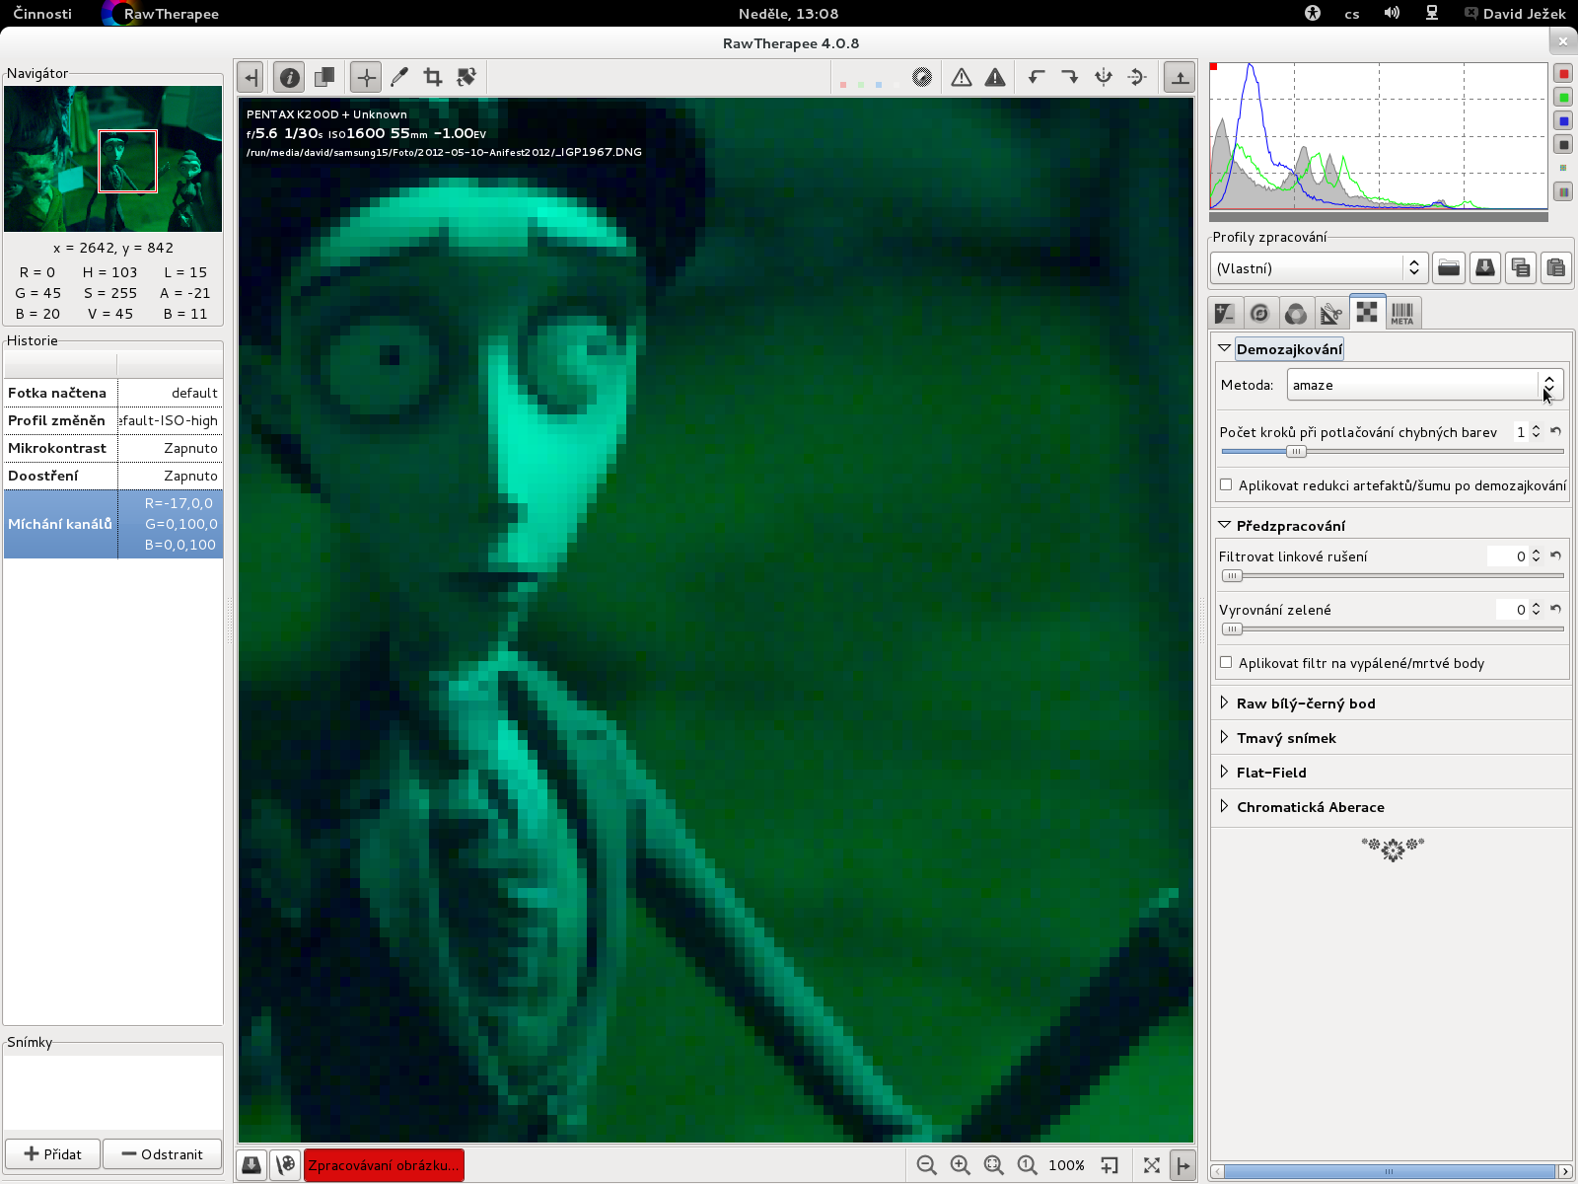The width and height of the screenshot is (1578, 1184).
Task: Switch to the Color tab
Action: click(1296, 313)
